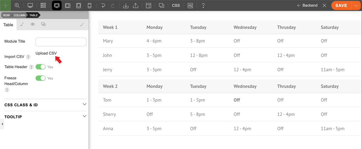This screenshot has width=362, height=149.
Task: Click the green plus add-module button
Action: (x=5, y=5)
